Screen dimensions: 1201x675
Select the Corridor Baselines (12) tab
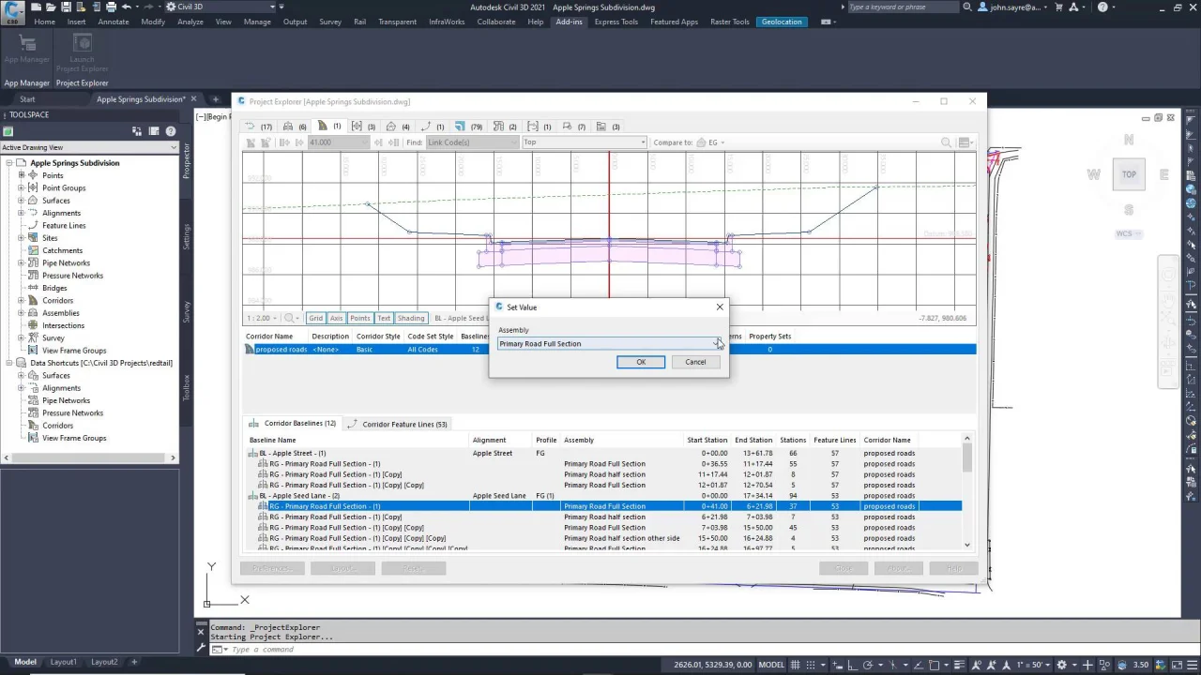tap(293, 424)
